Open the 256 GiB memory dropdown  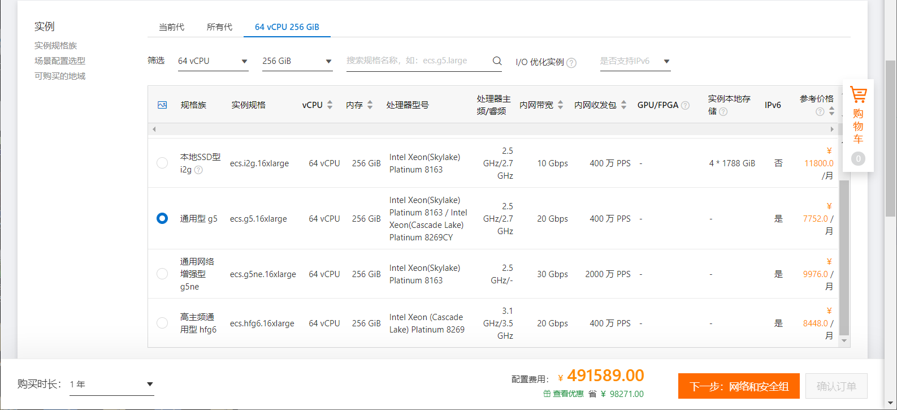[x=297, y=61]
